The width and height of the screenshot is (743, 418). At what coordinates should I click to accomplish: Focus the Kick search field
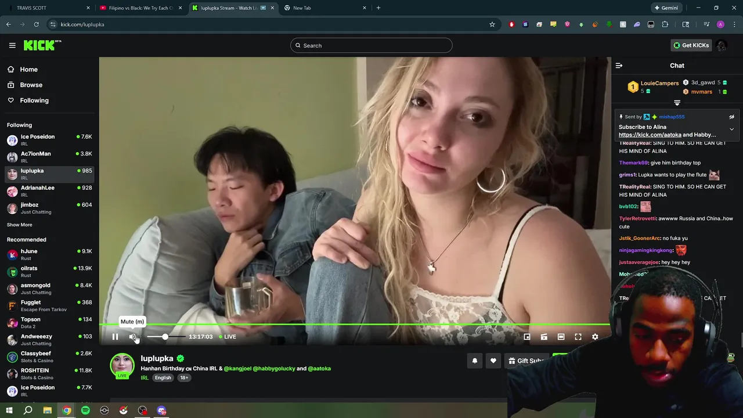[371, 45]
